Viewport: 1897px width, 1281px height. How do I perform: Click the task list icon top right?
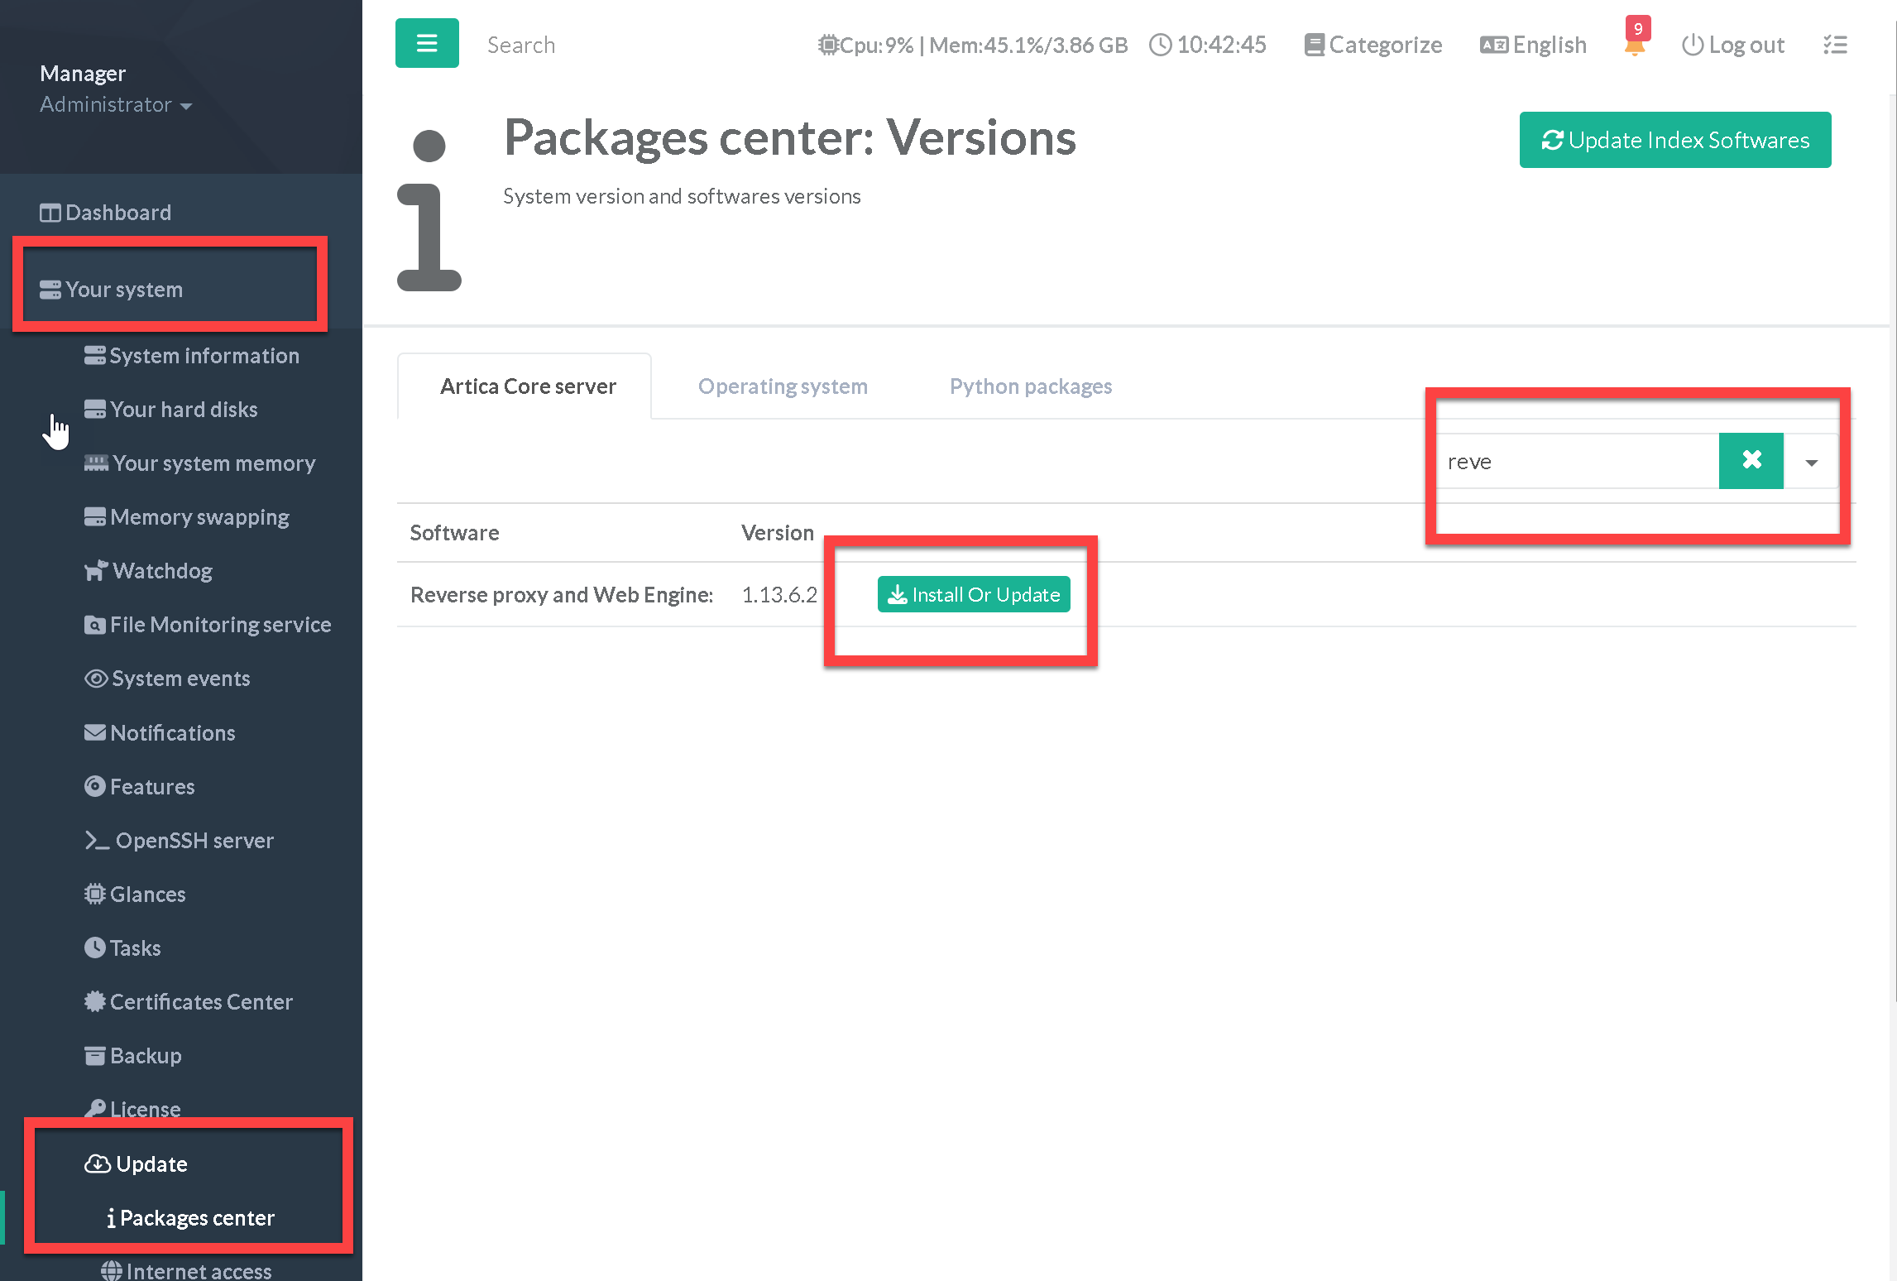click(1835, 45)
